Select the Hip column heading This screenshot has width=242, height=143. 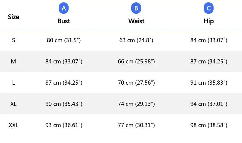click(209, 21)
